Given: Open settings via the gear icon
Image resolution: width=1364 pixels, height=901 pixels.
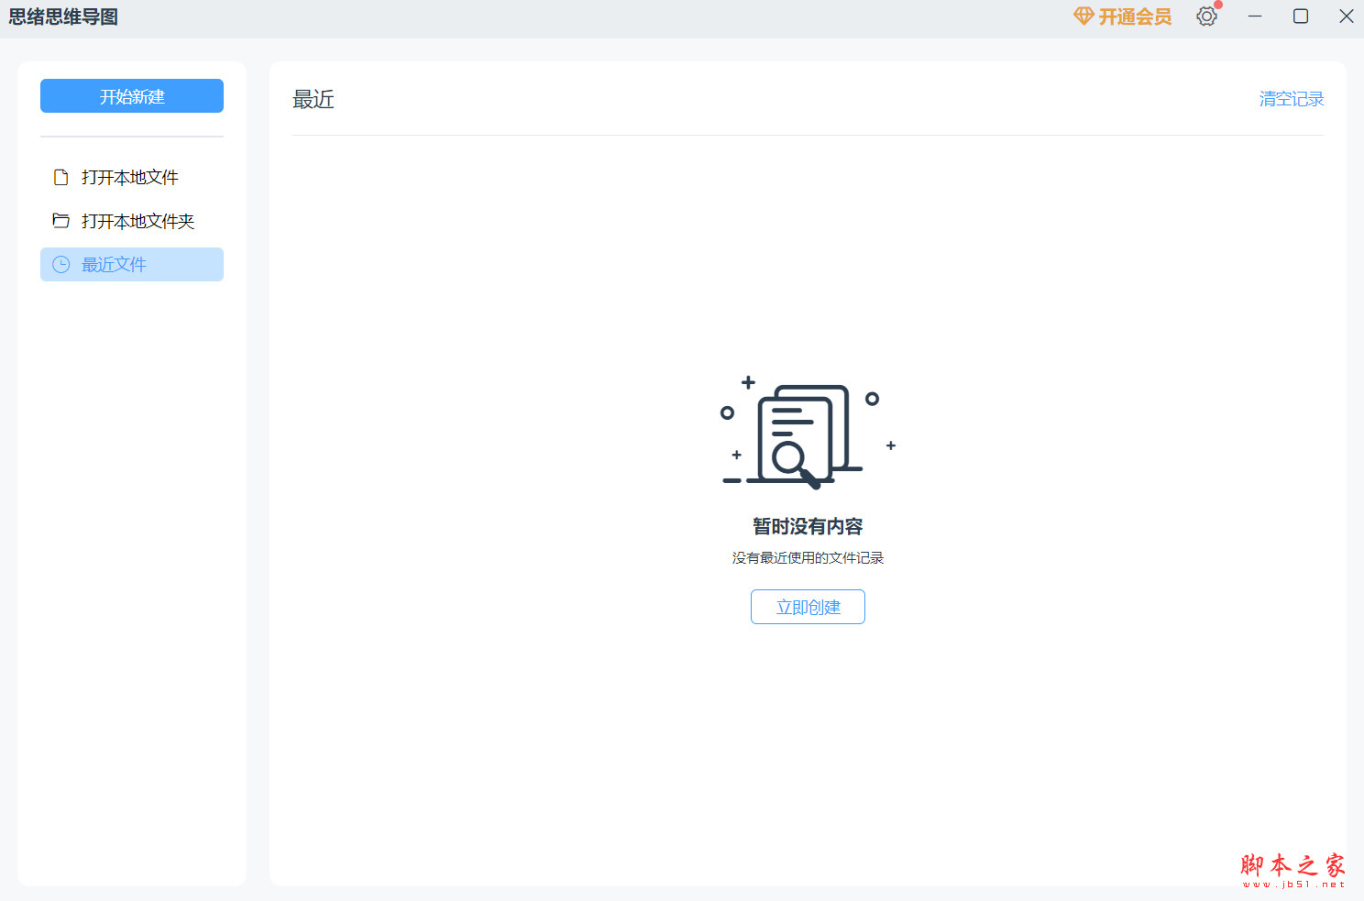Looking at the screenshot, I should click(1207, 16).
